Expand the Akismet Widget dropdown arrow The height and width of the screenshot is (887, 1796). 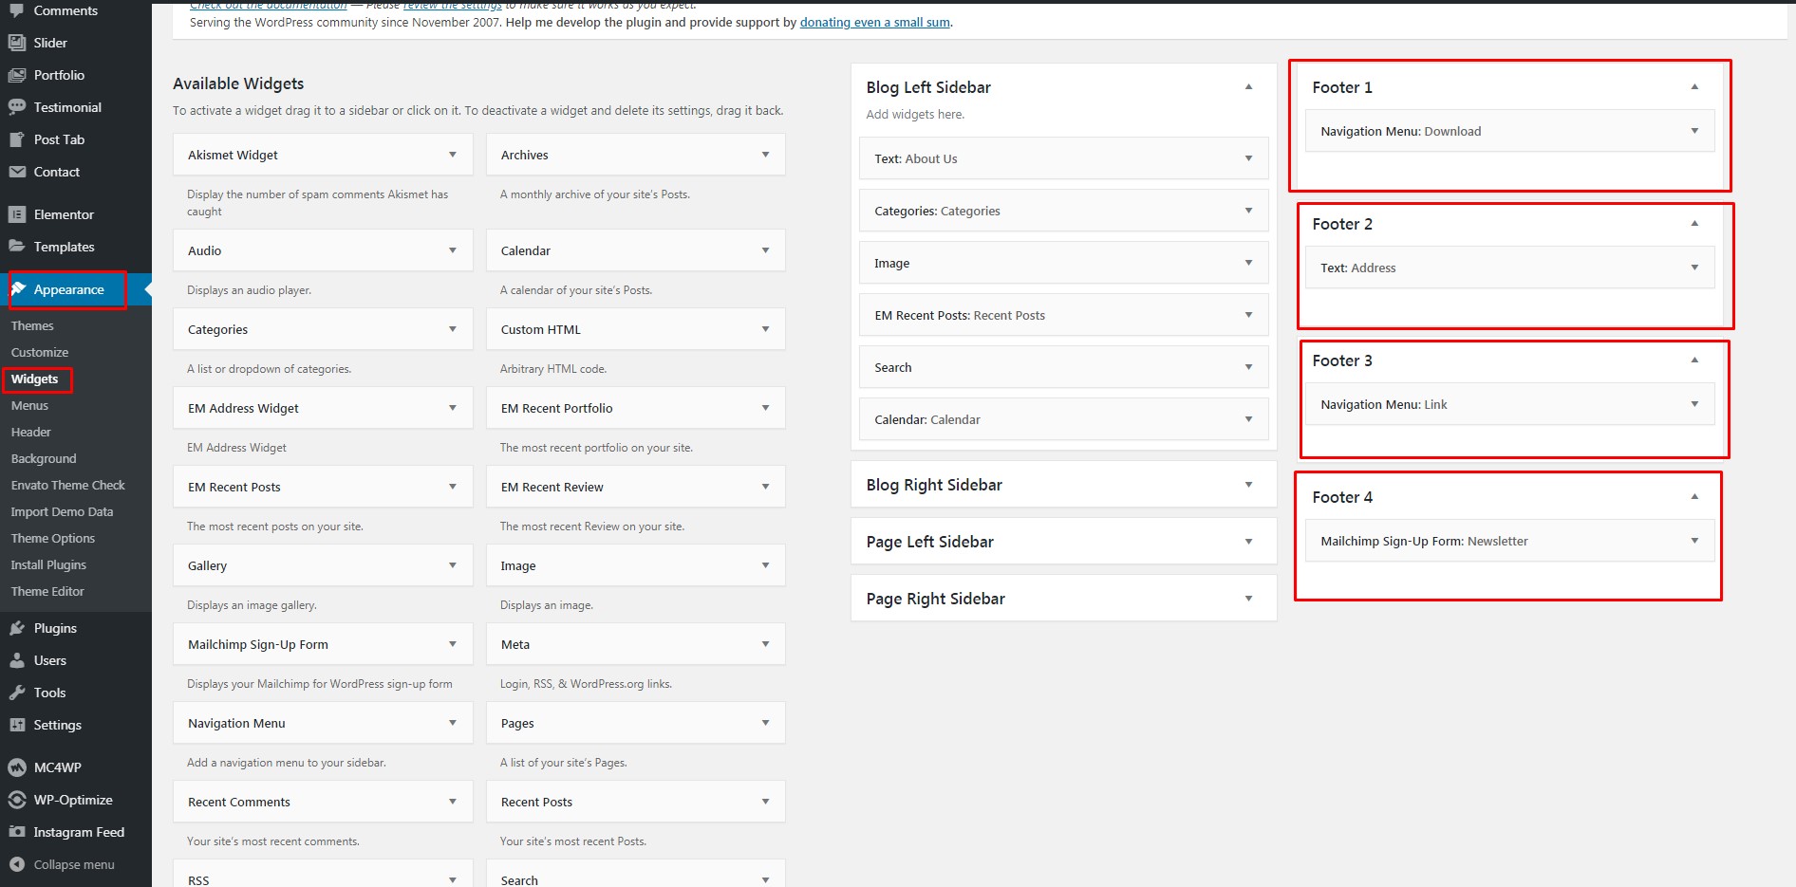(x=453, y=155)
